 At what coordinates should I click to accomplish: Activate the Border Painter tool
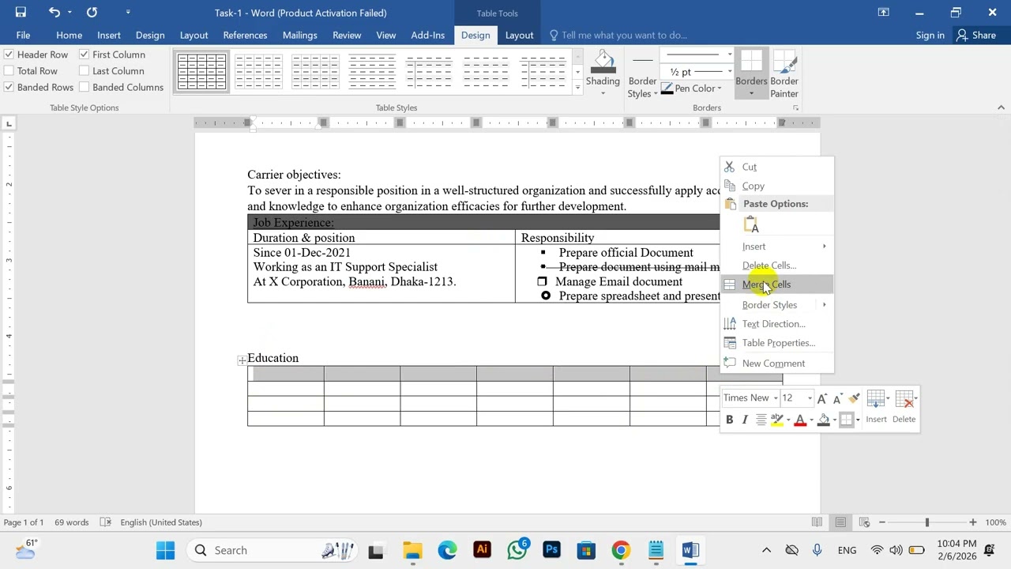tap(784, 73)
